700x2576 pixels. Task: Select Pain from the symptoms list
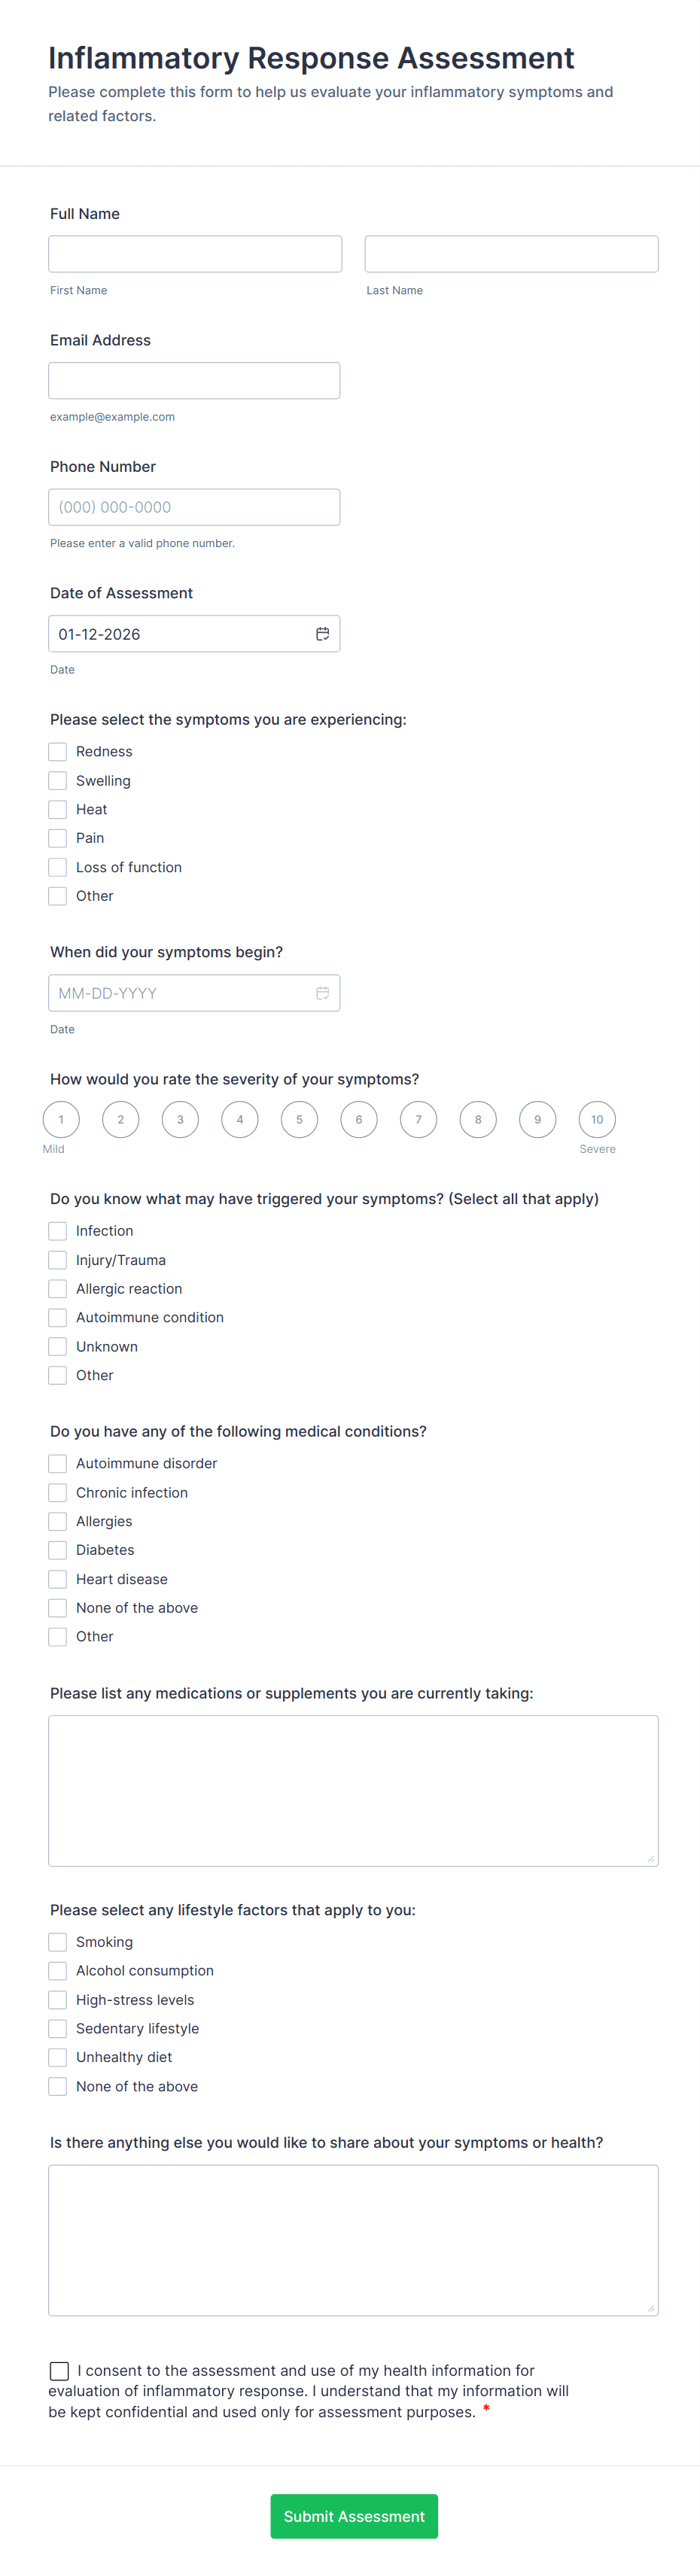coord(57,838)
